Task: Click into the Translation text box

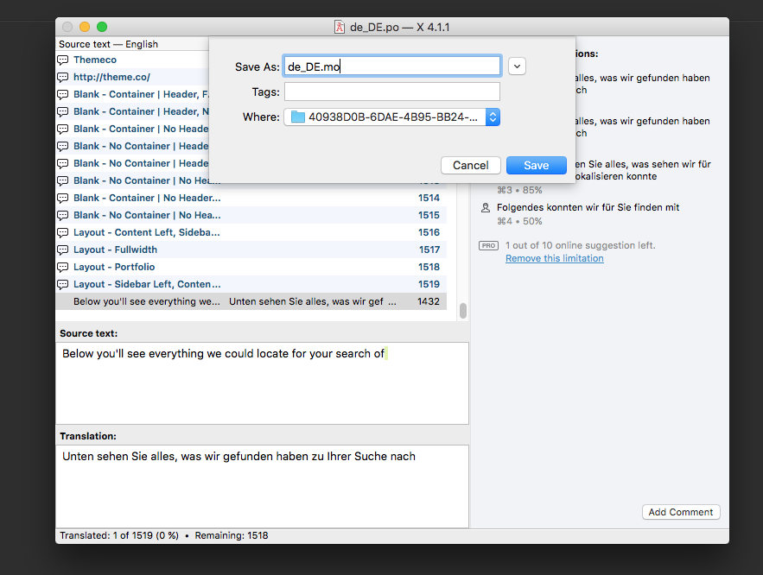Action: (x=263, y=486)
